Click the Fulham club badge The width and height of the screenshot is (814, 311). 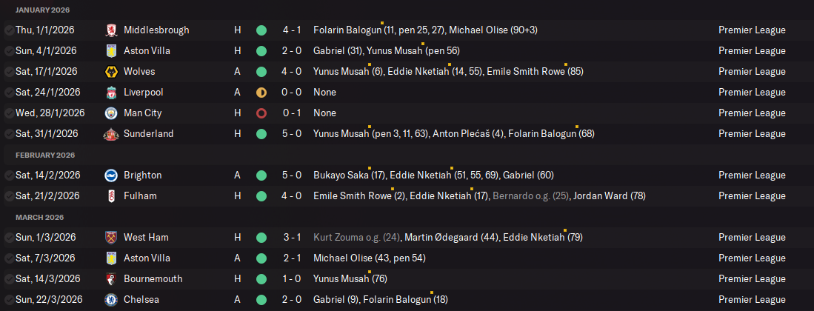[111, 196]
